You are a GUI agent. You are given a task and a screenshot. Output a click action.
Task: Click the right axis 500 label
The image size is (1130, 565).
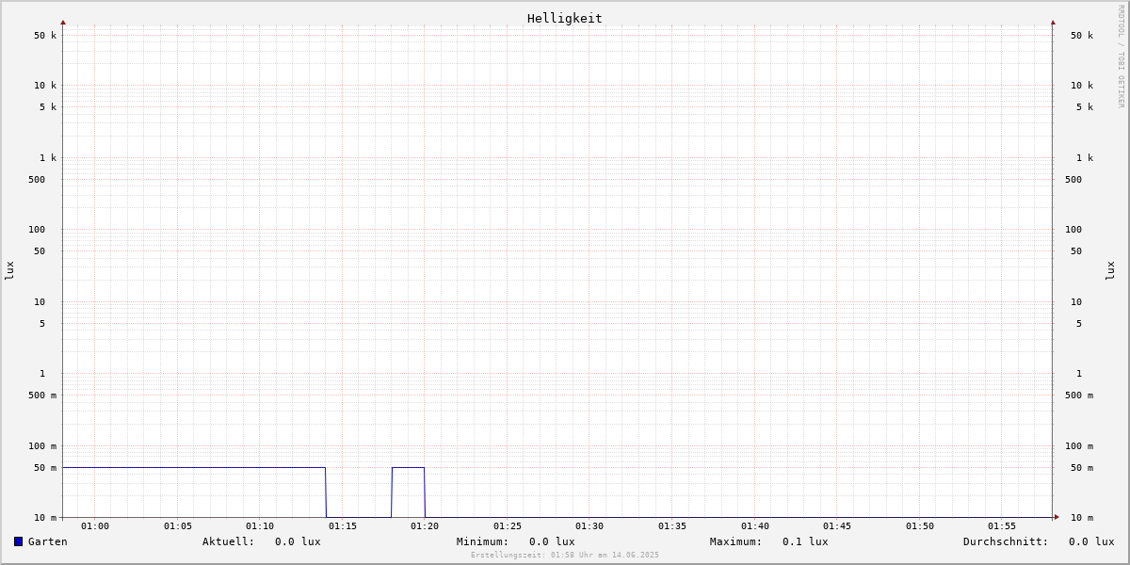(x=1073, y=180)
